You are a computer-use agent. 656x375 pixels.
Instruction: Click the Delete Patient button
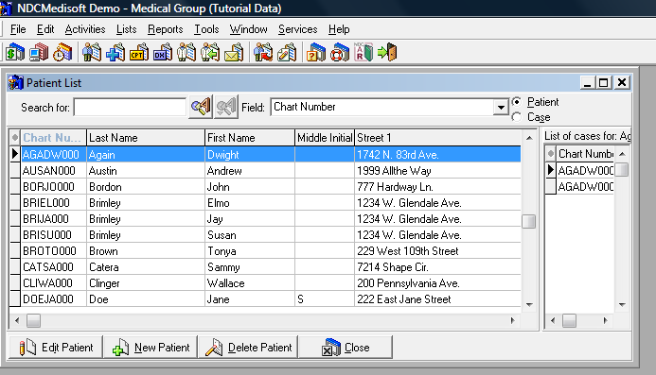coord(249,348)
